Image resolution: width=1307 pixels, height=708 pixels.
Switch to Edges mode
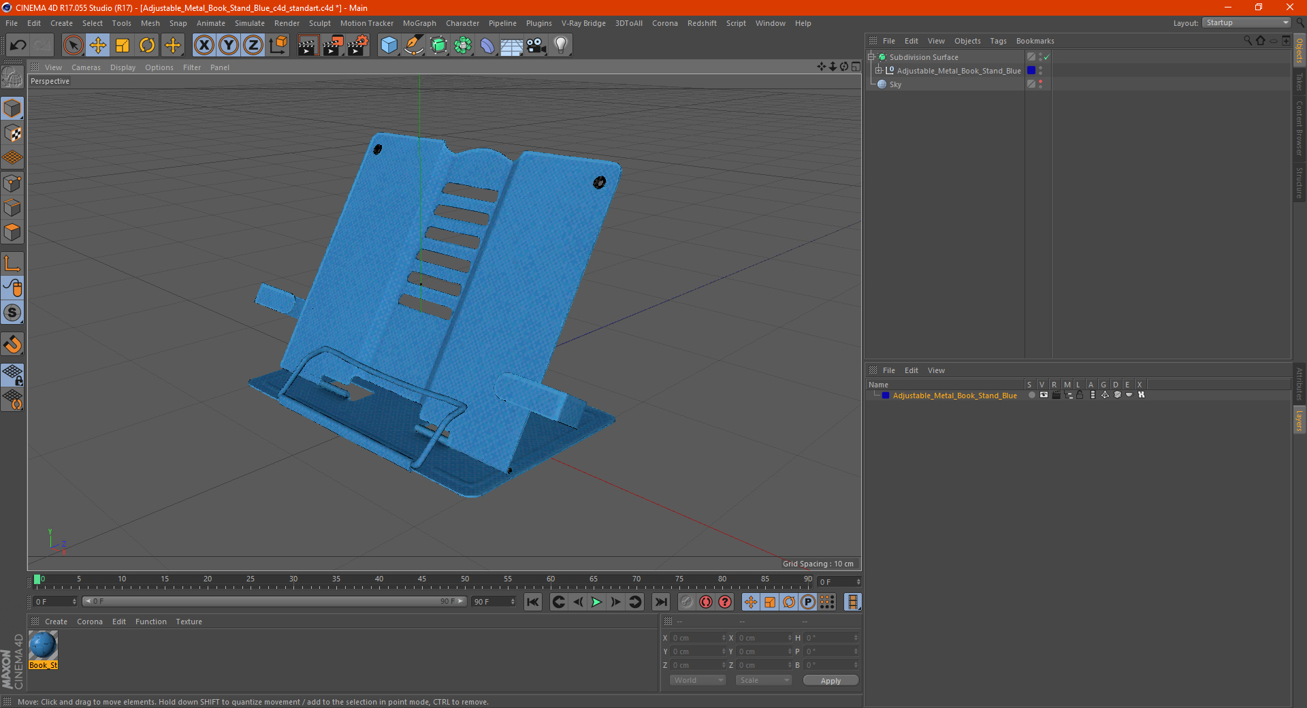[x=12, y=208]
